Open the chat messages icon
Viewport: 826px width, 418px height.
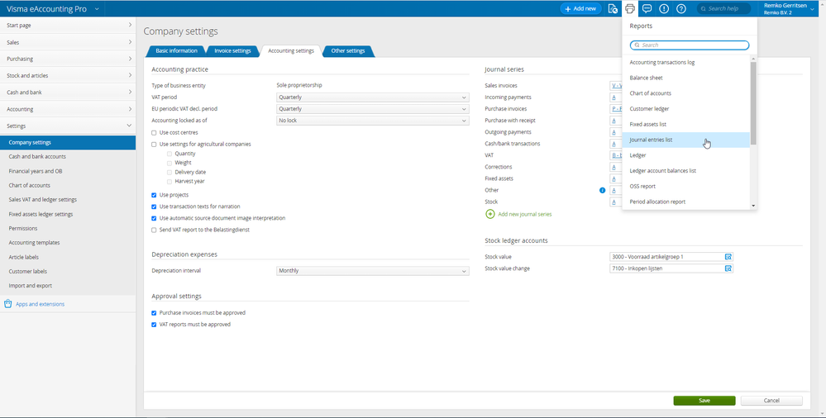(647, 9)
